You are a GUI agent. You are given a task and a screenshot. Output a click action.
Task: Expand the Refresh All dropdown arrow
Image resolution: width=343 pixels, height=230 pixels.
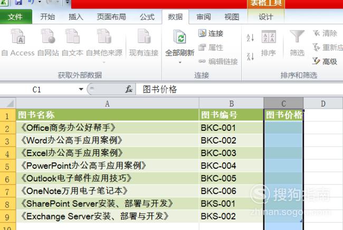(180, 63)
